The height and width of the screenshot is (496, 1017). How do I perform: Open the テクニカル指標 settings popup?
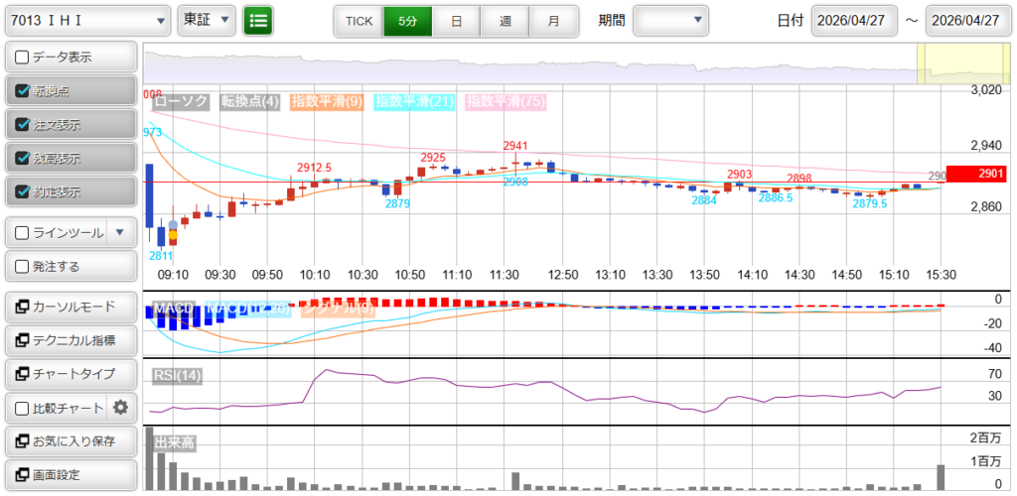(70, 340)
